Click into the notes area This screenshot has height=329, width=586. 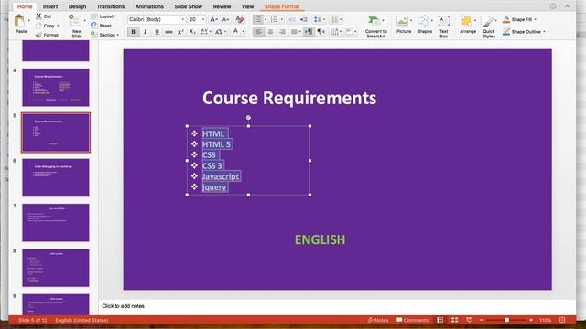pyautogui.click(x=336, y=306)
